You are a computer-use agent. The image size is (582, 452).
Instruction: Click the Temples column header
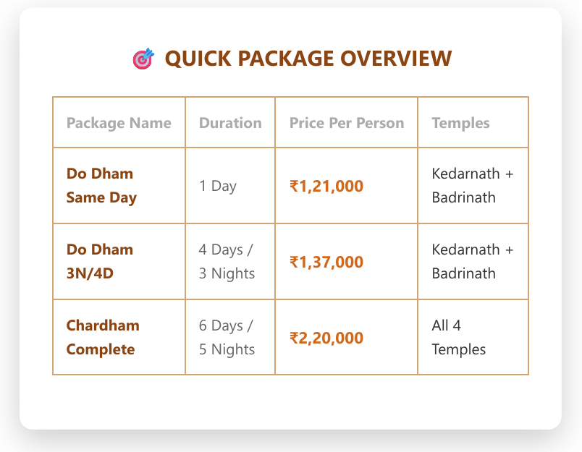pos(460,123)
